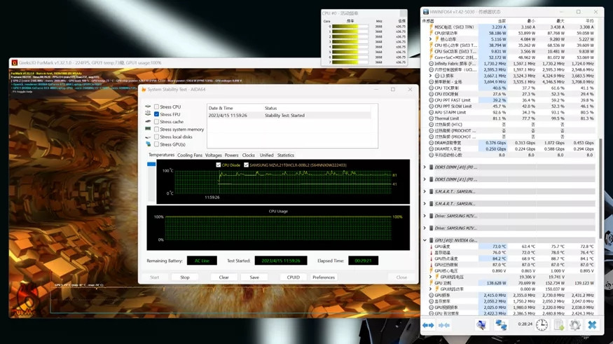Click AIDA64 flame icon in title bar
613x344 pixels.
point(144,90)
